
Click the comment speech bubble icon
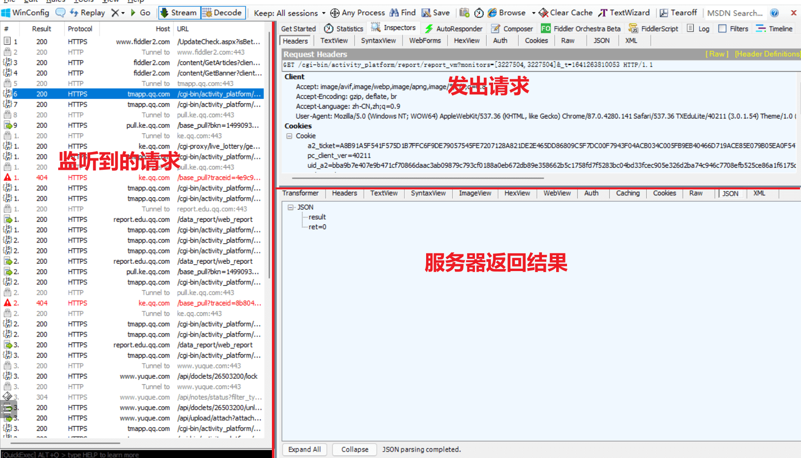point(60,13)
